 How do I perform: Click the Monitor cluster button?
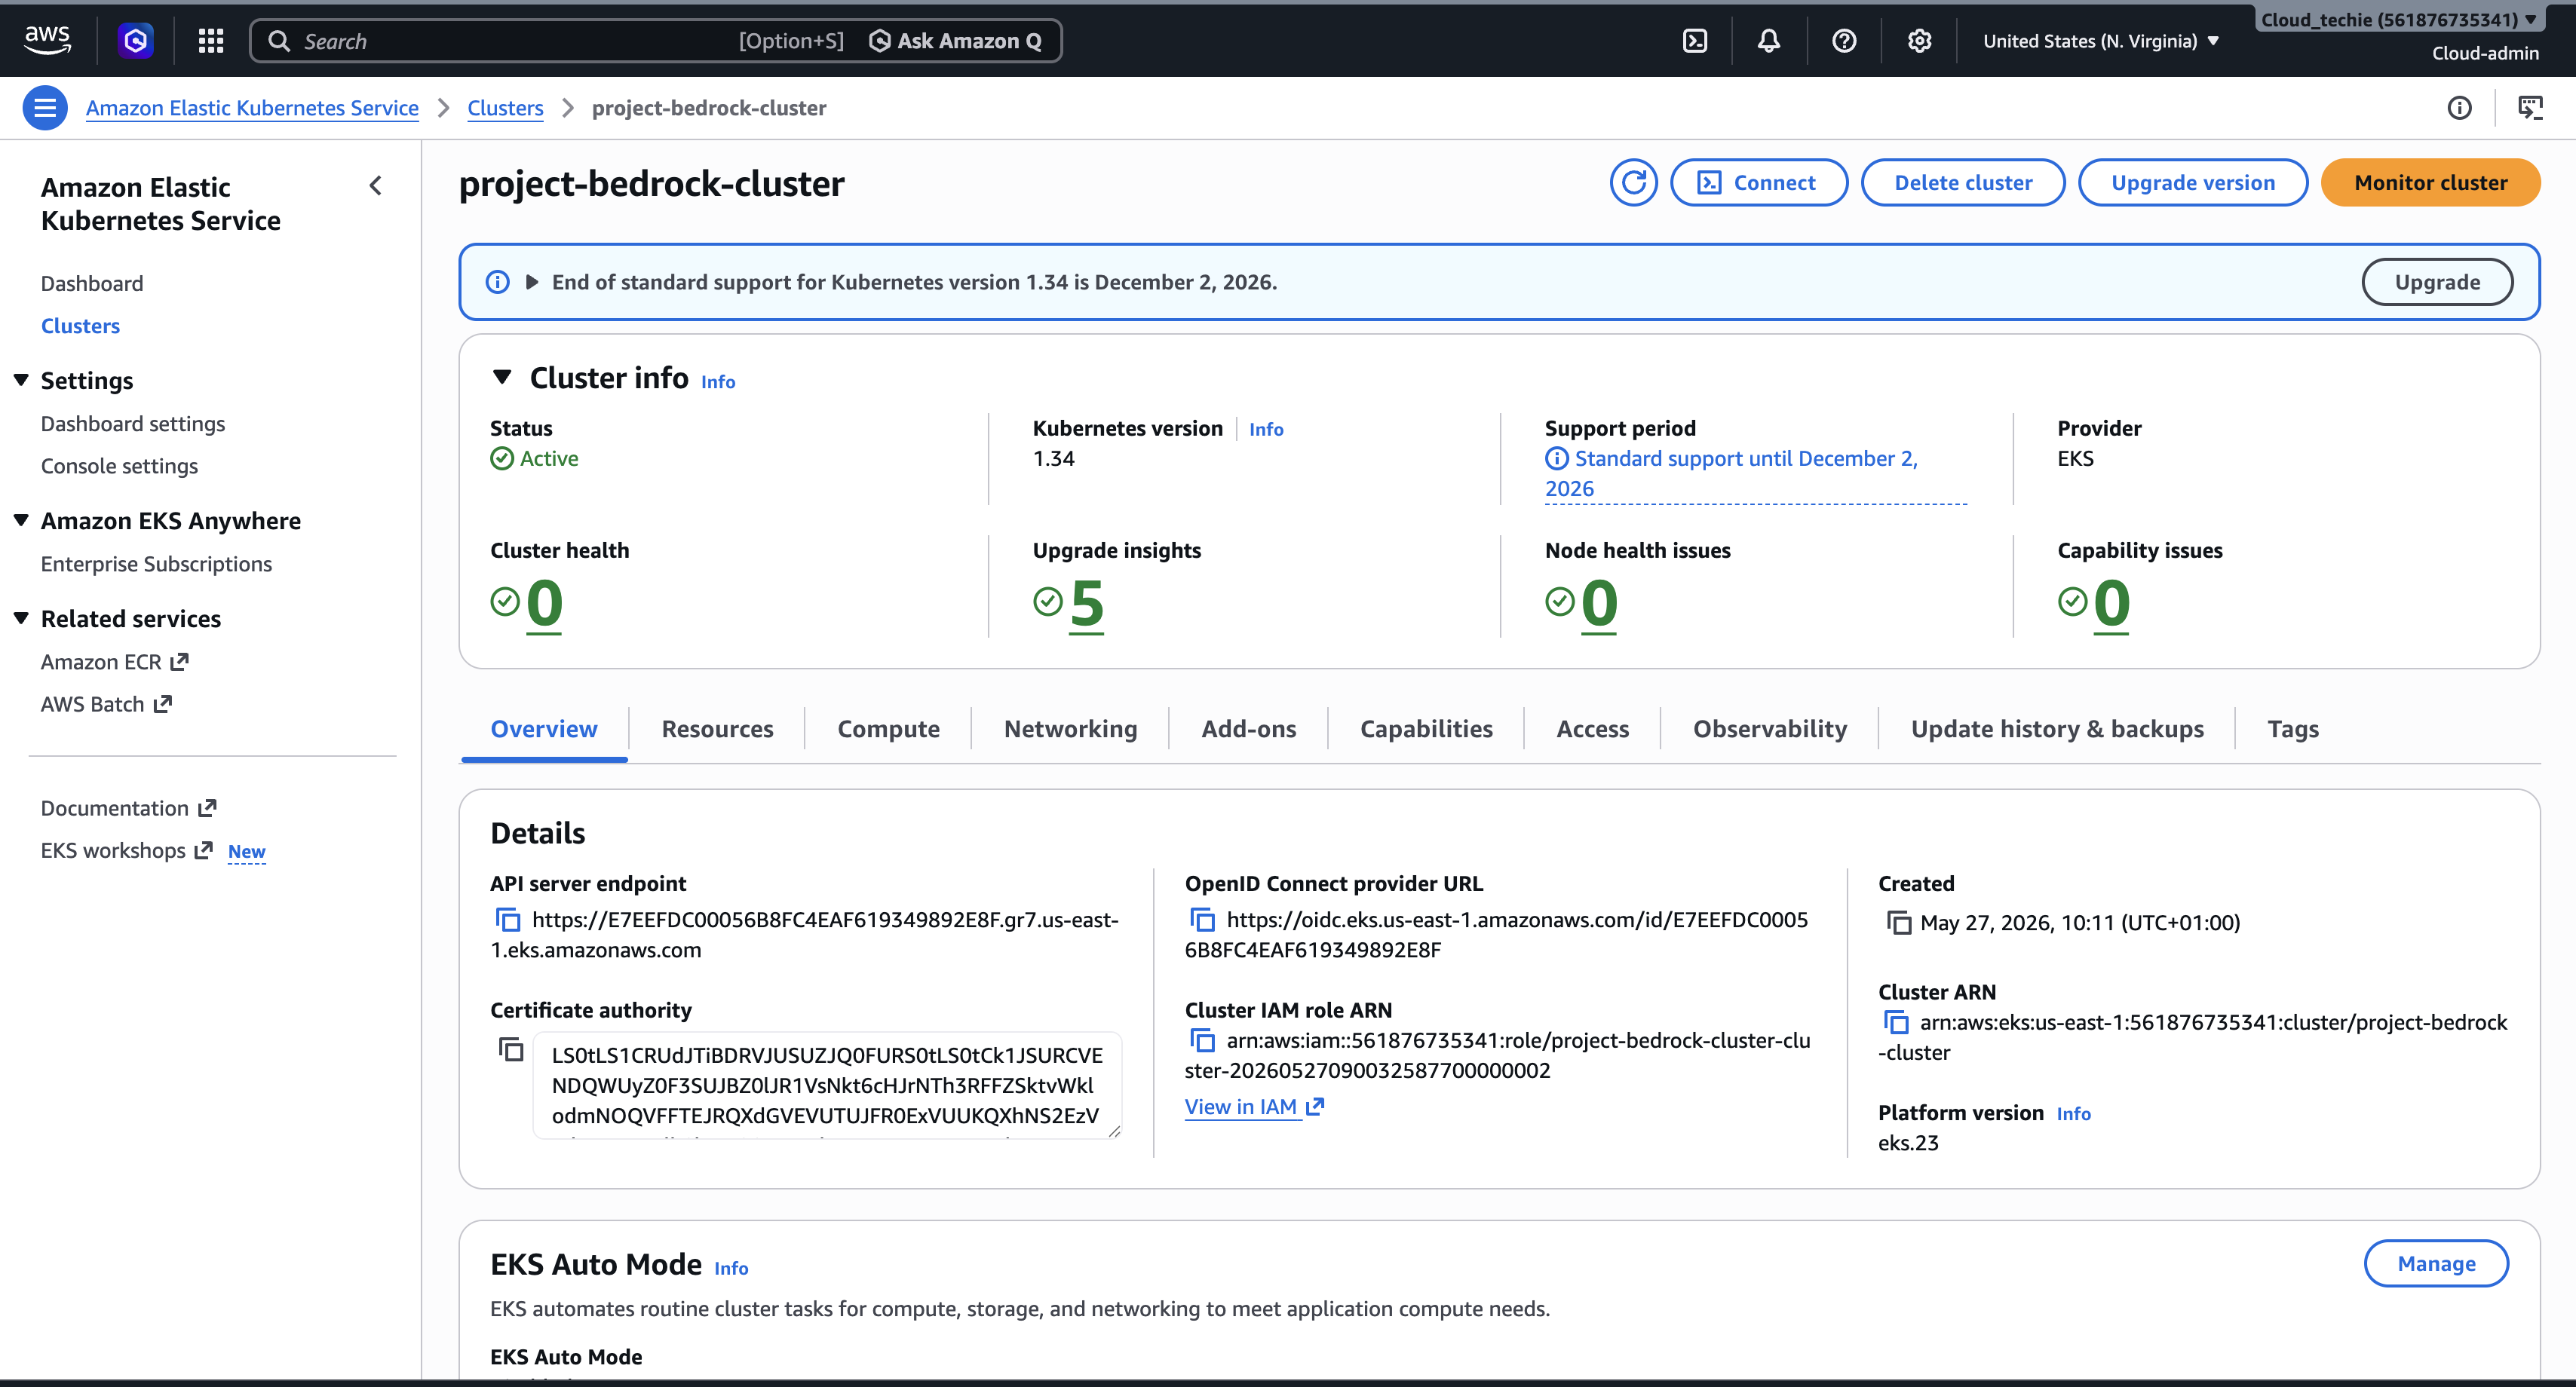(2431, 183)
